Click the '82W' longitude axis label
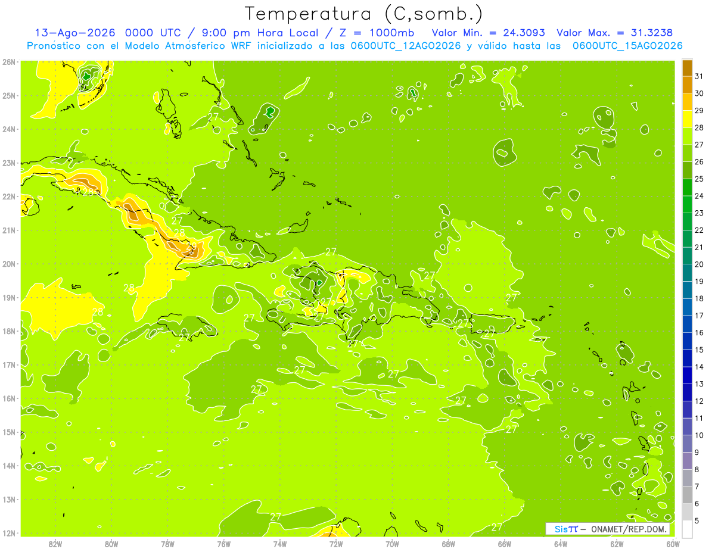715x552 pixels. click(55, 544)
